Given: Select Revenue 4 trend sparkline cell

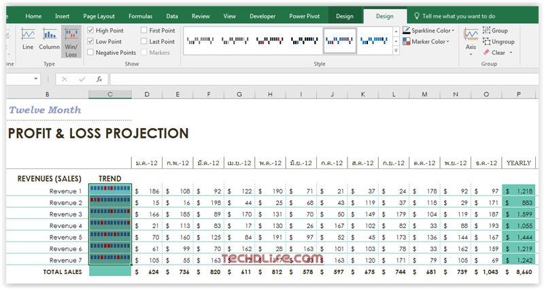Looking at the screenshot, I should [x=110, y=225].
